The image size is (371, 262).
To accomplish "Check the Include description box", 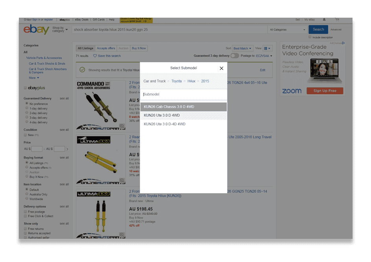I will tap(310, 37).
